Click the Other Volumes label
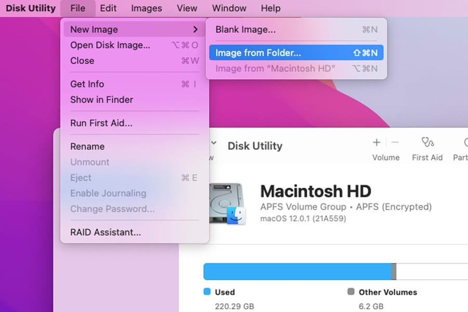 tap(388, 292)
